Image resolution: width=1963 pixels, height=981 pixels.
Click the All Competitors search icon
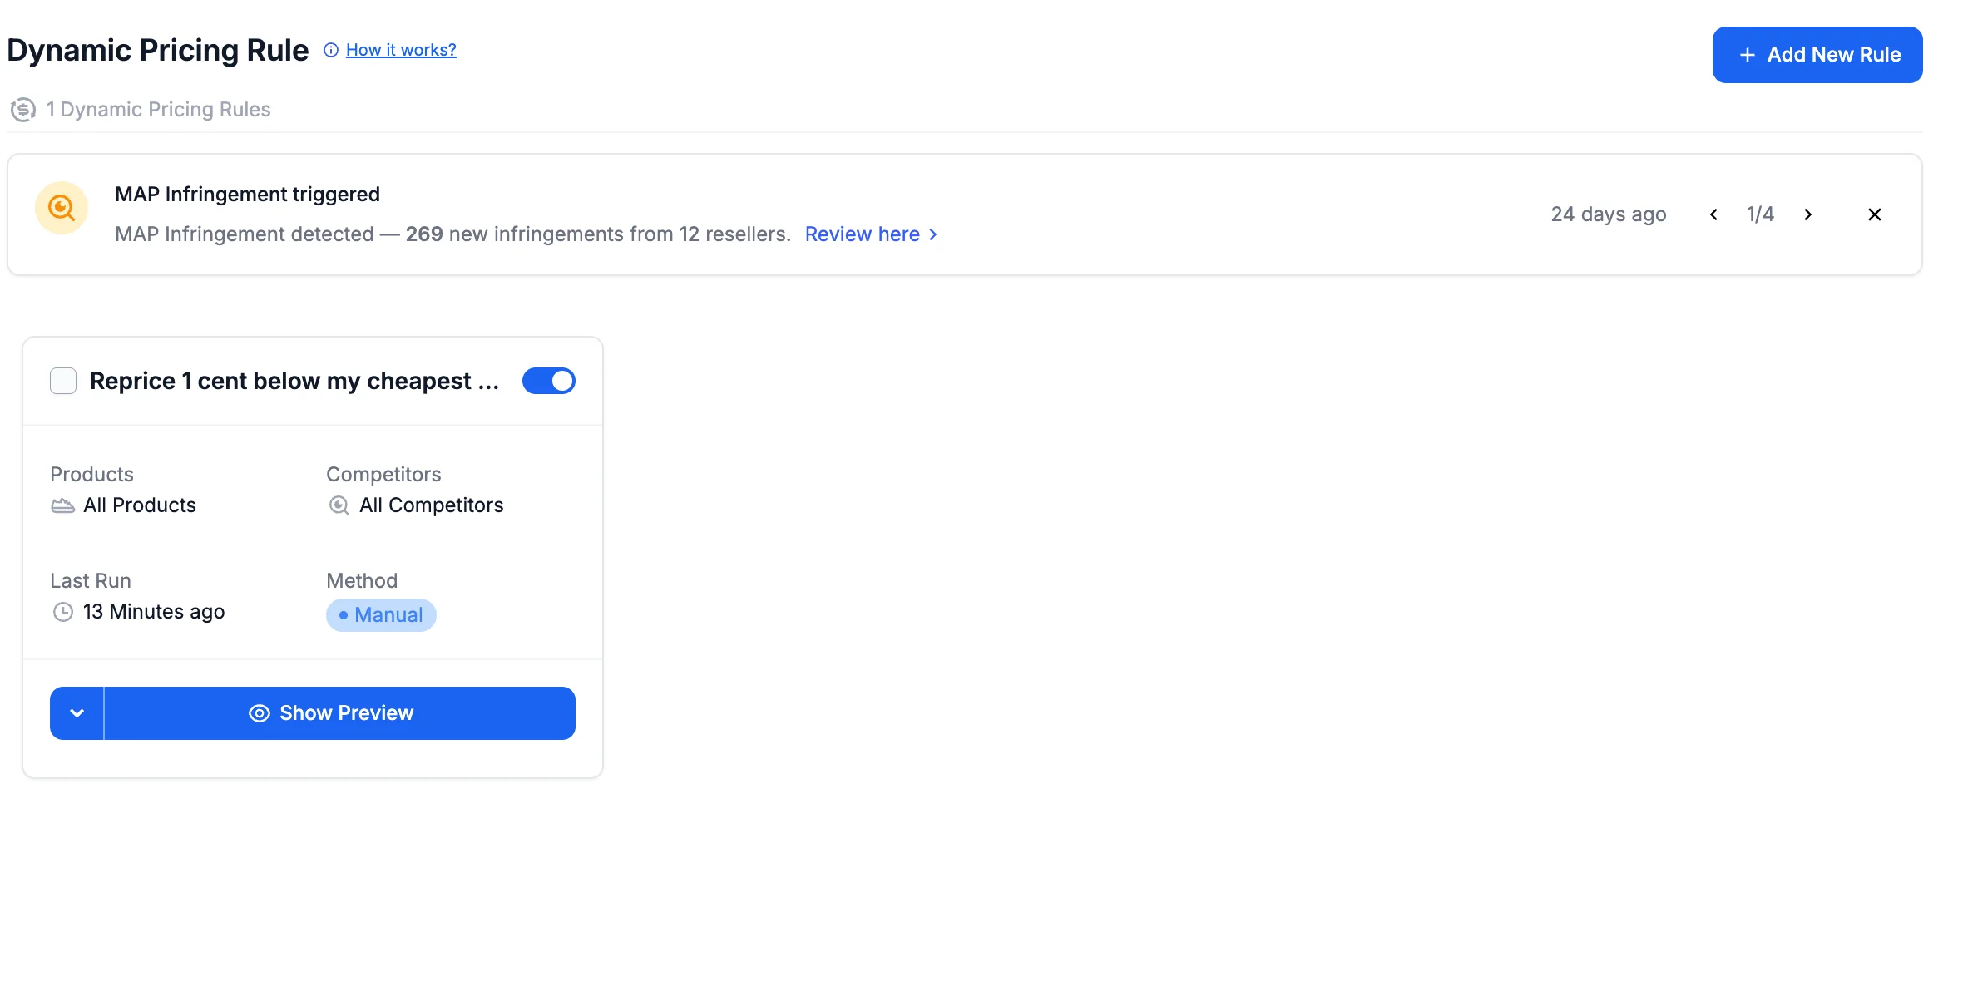339,505
